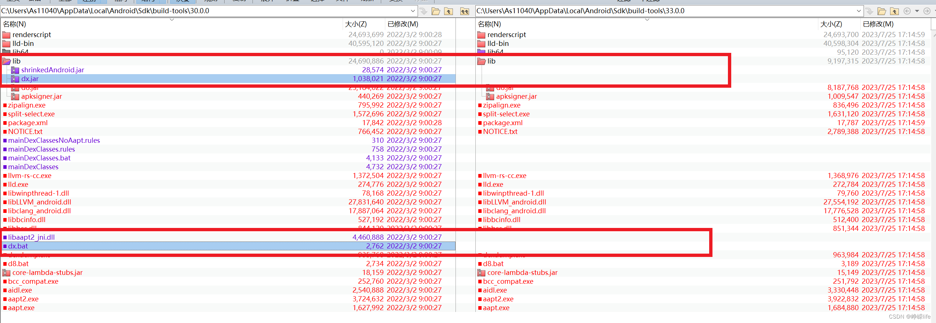Click the left pane go arrow icon

tap(424, 11)
